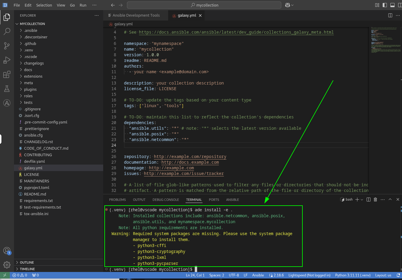402x280 pixels.
Task: Open the Extensions view
Action: pos(7,74)
